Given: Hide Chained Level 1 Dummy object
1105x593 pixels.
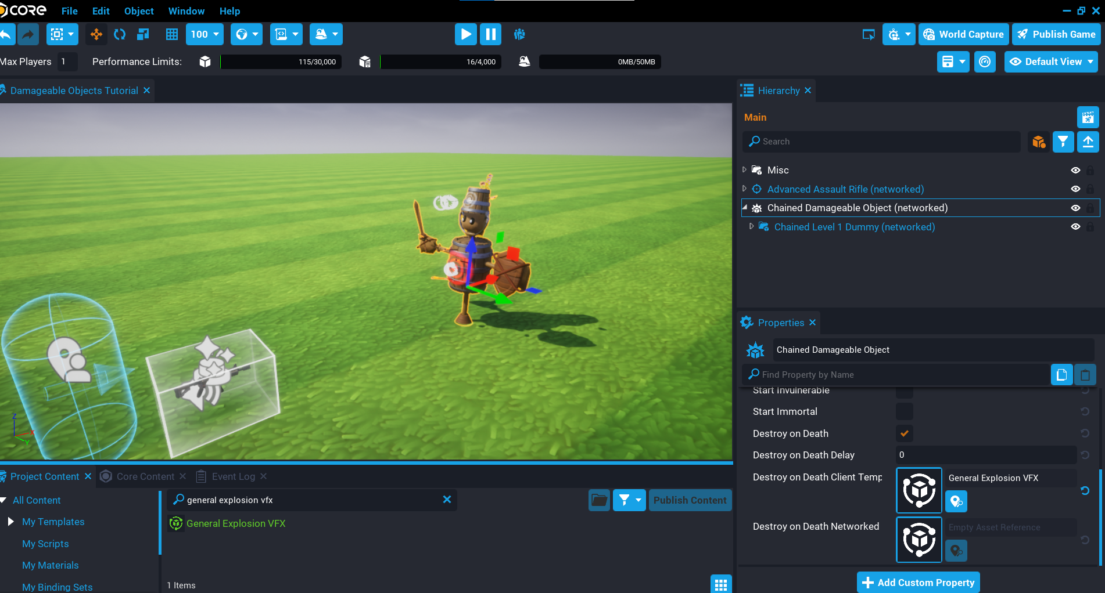Looking at the screenshot, I should click(x=1075, y=227).
